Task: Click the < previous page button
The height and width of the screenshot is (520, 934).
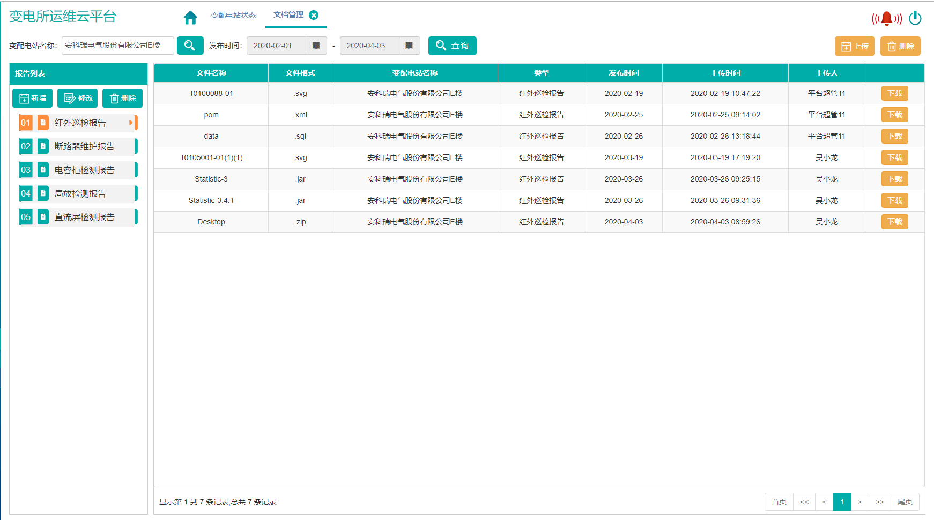Action: (824, 502)
